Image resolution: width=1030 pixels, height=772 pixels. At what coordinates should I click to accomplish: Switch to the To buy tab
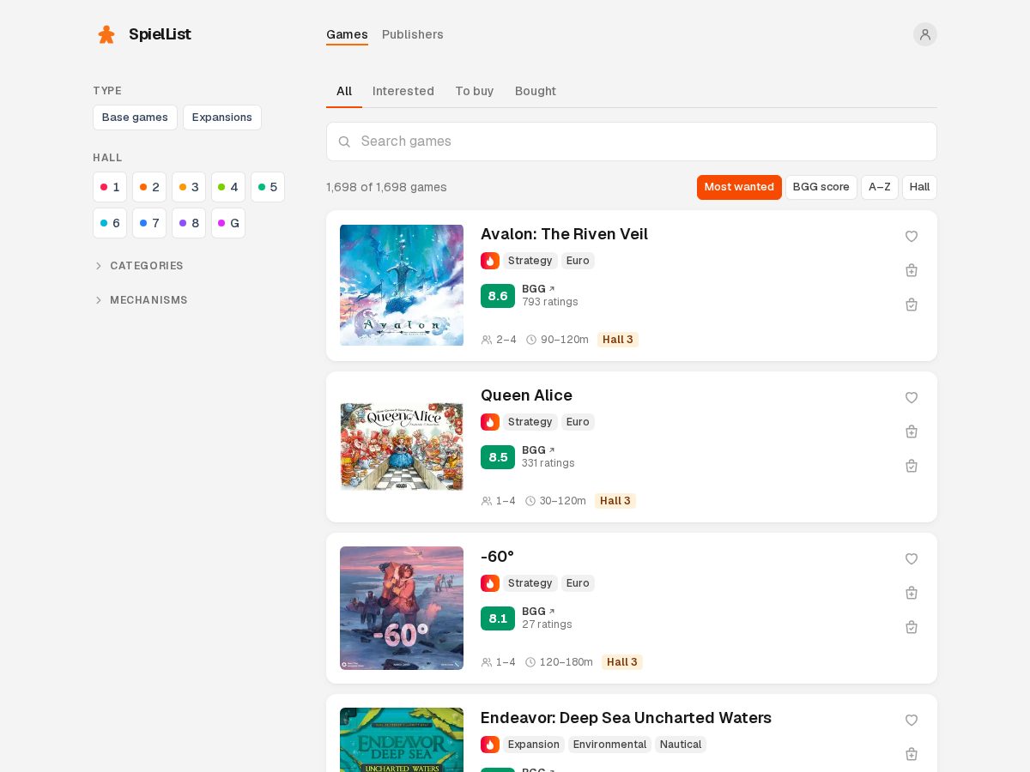[x=475, y=91]
